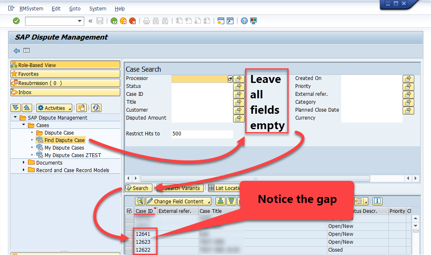The image size is (431, 255).
Task: Open the Favorites panel button
Action: tap(66, 74)
